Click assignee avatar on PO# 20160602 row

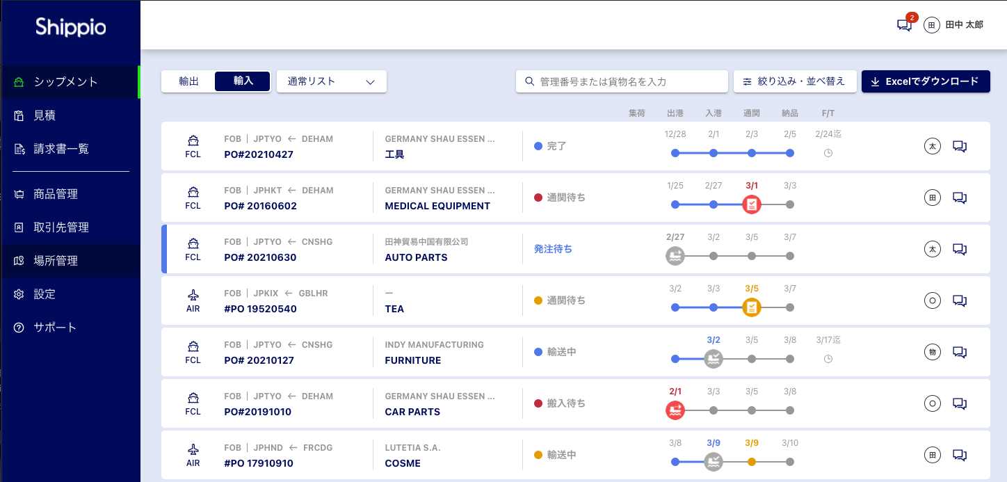[x=932, y=198]
